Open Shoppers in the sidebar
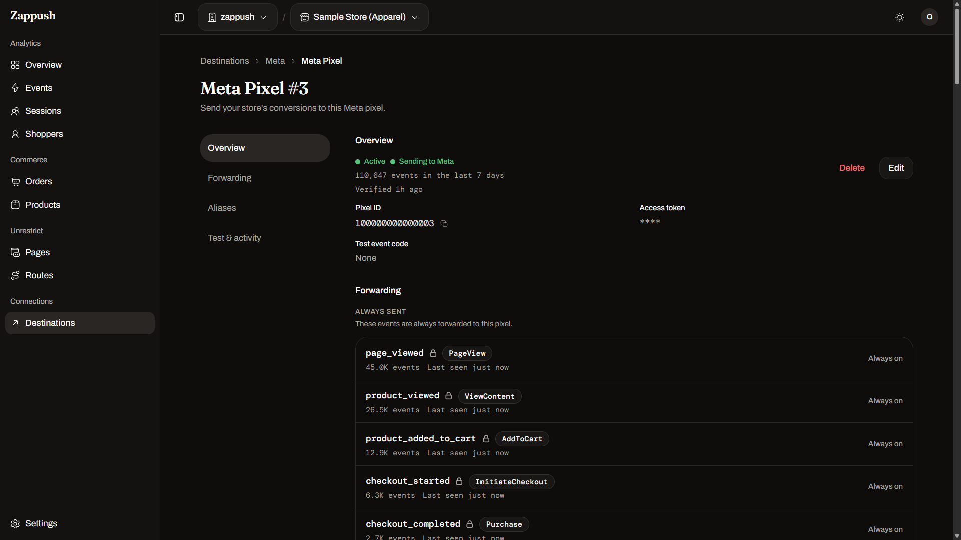Viewport: 961px width, 540px height. click(x=80, y=134)
